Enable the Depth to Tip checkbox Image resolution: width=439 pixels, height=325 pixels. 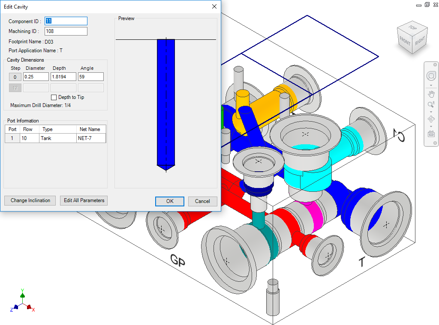54,97
